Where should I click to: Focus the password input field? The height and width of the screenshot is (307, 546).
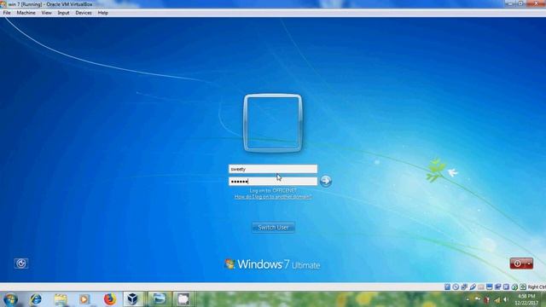pyautogui.click(x=273, y=182)
